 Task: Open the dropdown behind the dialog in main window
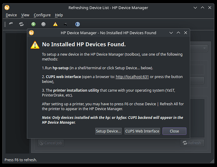[199, 48]
